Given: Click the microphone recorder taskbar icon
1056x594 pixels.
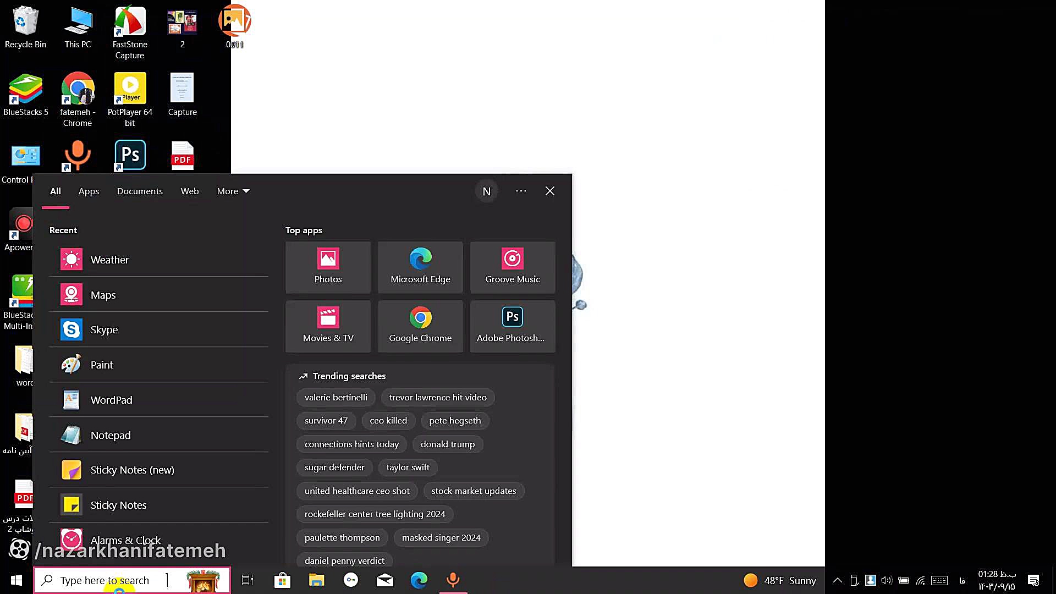Looking at the screenshot, I should [453, 580].
